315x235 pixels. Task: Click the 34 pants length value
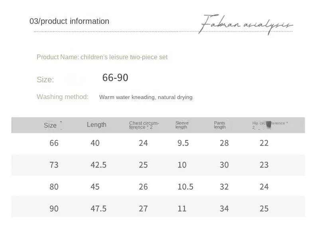[x=224, y=209]
